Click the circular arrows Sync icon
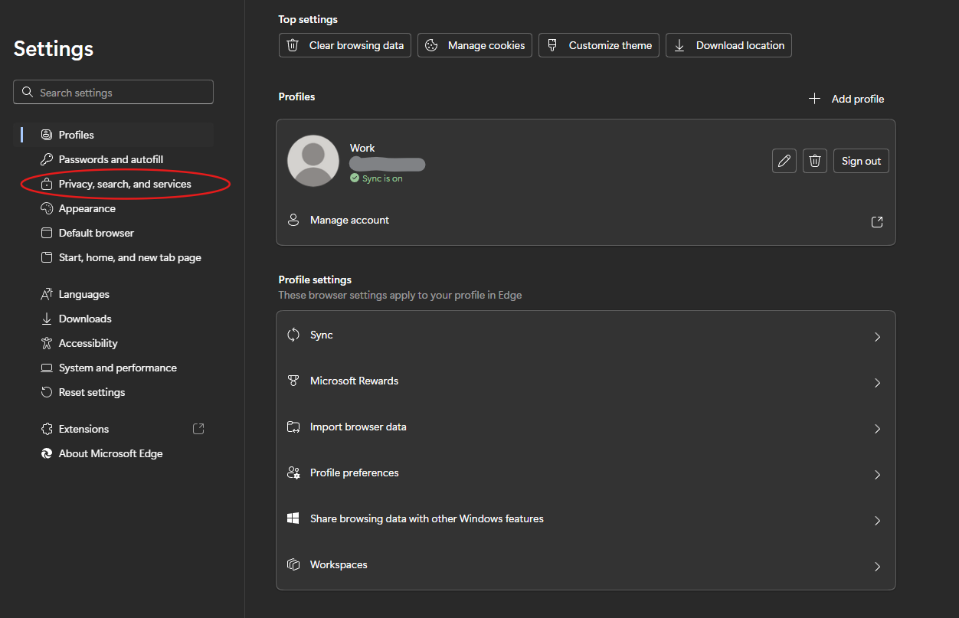959x618 pixels. pos(293,335)
